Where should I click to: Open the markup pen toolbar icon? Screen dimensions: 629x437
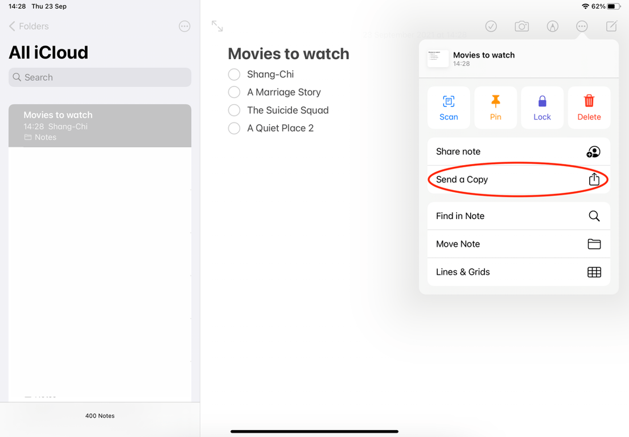click(552, 27)
